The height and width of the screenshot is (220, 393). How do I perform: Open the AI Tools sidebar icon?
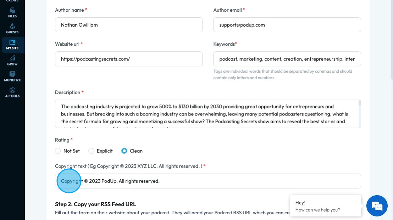(12, 90)
